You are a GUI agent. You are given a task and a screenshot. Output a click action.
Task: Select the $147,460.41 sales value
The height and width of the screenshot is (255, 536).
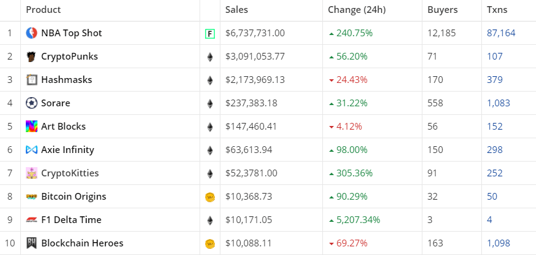click(251, 127)
